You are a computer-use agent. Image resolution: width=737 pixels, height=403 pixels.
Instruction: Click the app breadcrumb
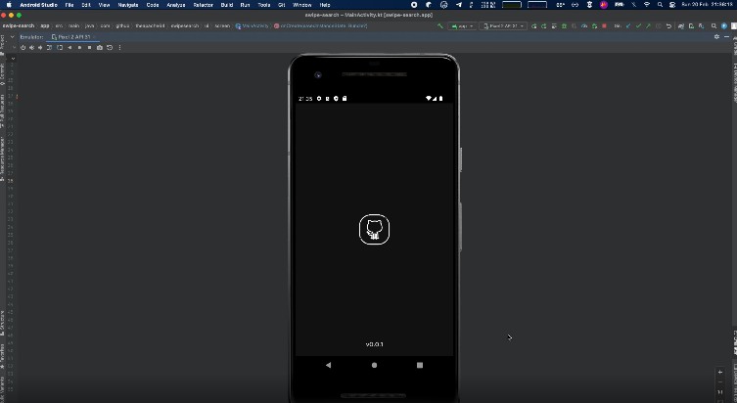(45, 25)
